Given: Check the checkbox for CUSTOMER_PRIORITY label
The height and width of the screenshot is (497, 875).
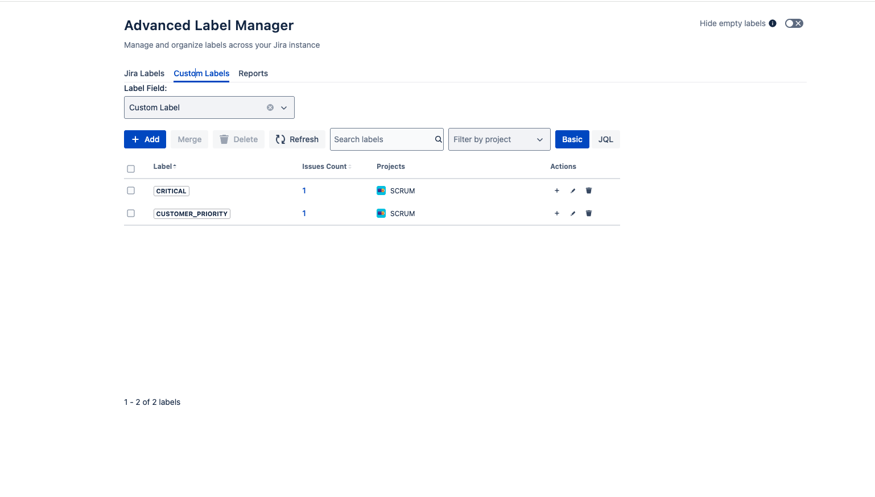Looking at the screenshot, I should coord(131,213).
